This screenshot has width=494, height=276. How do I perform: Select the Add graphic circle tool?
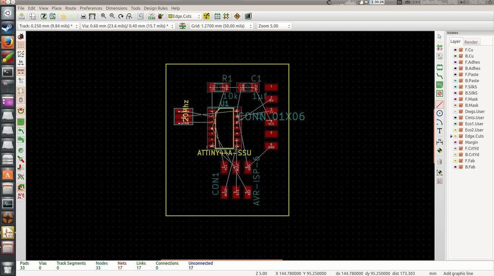[x=440, y=113]
